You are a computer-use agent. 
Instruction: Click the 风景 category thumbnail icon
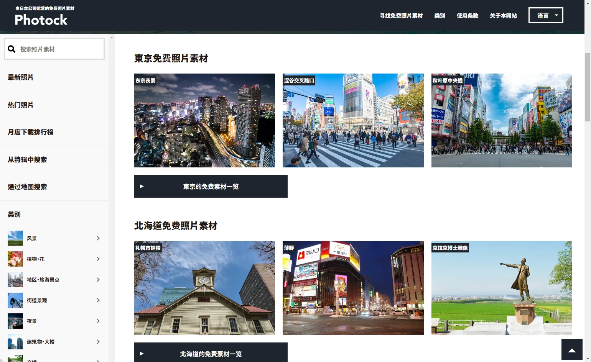point(15,238)
